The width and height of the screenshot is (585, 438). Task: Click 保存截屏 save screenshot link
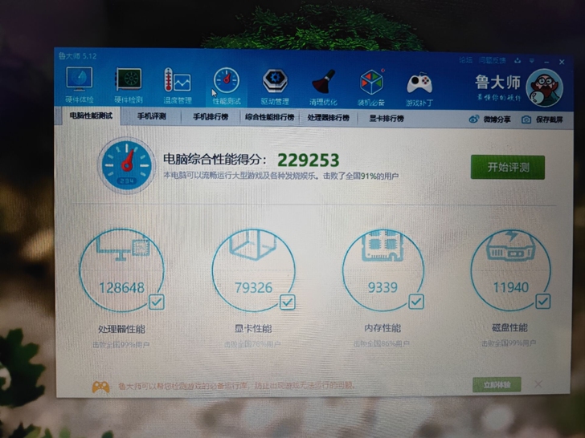(549, 120)
